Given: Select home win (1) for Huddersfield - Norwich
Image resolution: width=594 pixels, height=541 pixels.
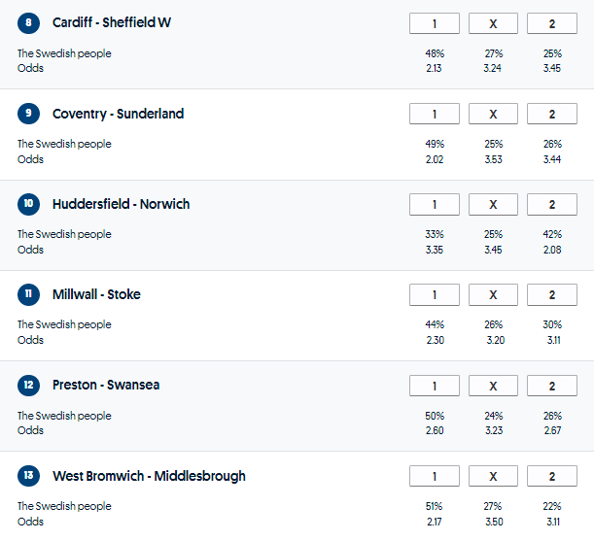Looking at the screenshot, I should (x=434, y=204).
